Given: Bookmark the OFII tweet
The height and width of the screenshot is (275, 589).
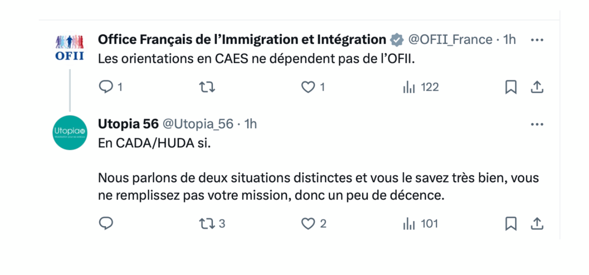Looking at the screenshot, I should tap(511, 87).
